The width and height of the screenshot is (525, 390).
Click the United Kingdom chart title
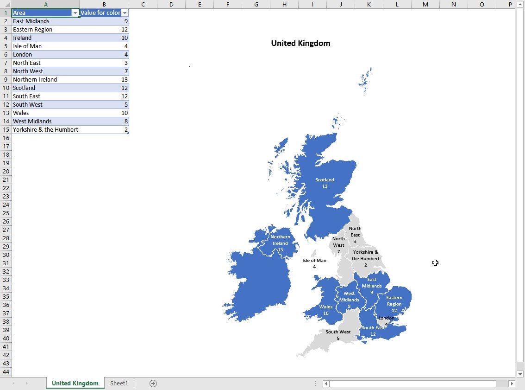[300, 43]
